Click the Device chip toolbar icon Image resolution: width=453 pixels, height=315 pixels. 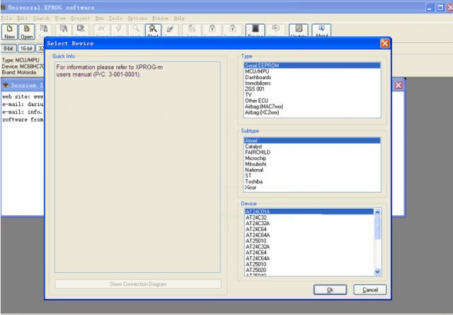click(255, 31)
